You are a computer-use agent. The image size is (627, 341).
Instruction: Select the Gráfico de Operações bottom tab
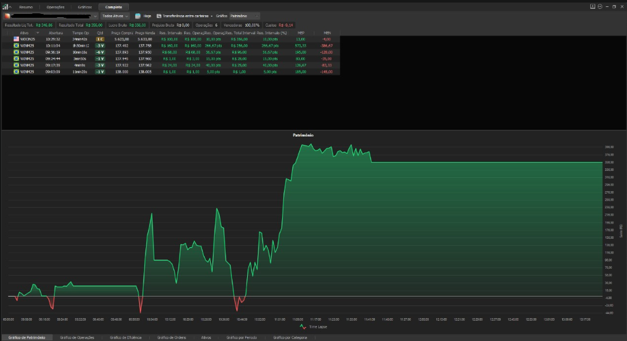[77, 337]
